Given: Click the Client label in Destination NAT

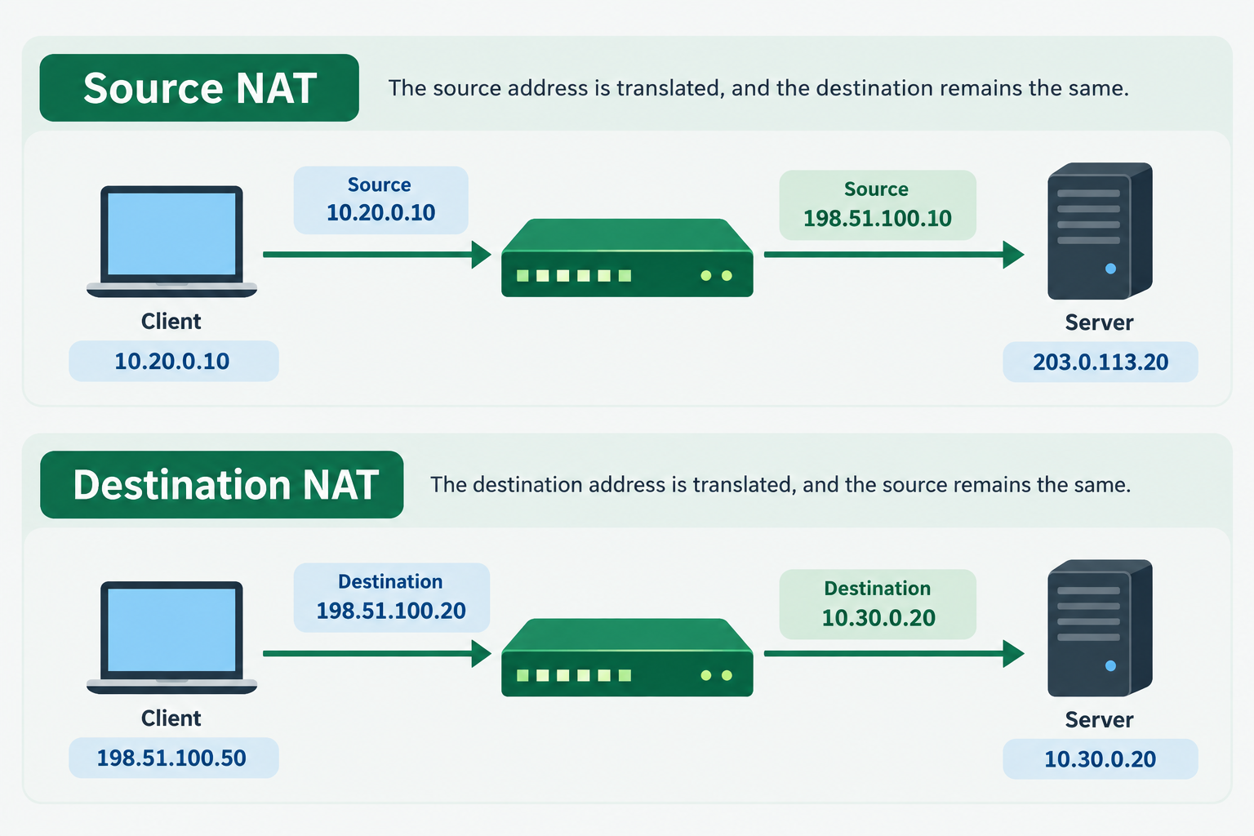Looking at the screenshot, I should point(171,718).
